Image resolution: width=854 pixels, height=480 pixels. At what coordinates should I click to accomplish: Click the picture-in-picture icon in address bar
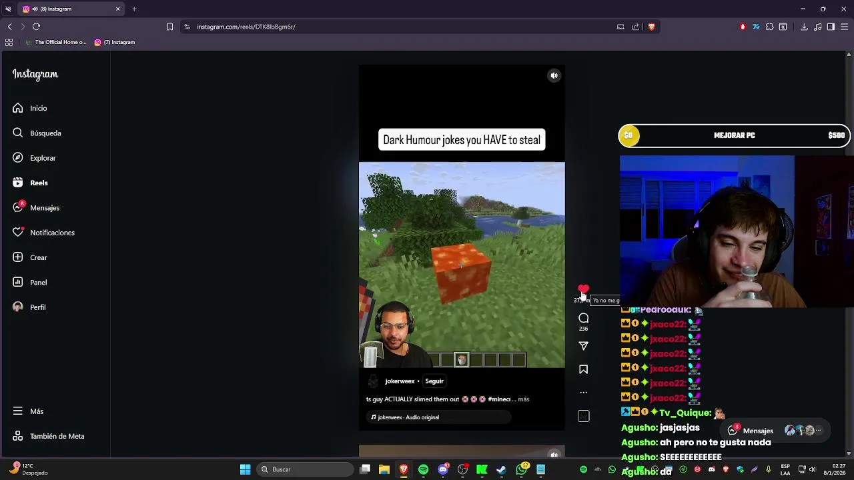click(x=620, y=27)
